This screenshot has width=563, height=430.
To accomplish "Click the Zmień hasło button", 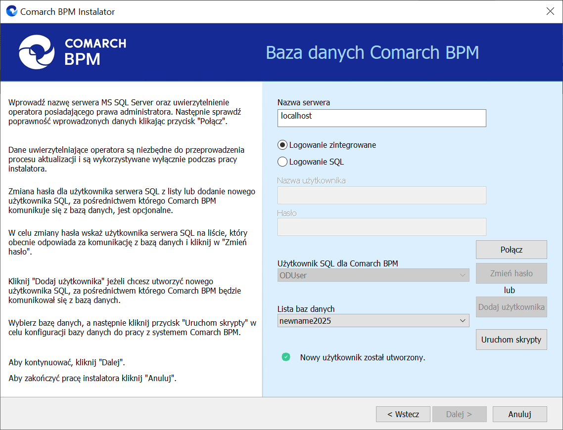I will (x=511, y=273).
